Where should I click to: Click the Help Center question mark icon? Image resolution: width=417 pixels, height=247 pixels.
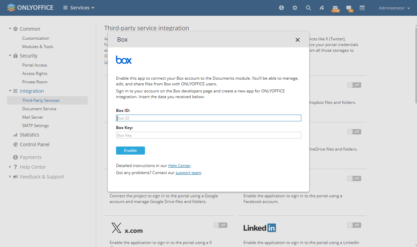point(15,167)
